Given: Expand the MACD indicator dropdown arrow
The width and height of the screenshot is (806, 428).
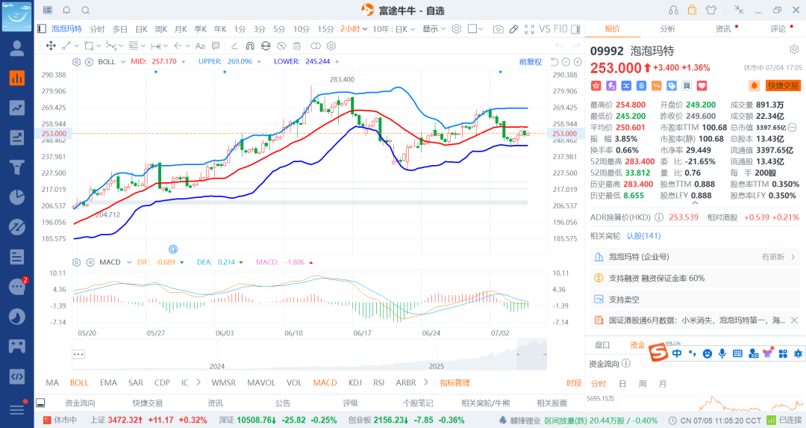Looking at the screenshot, I should (x=129, y=262).
